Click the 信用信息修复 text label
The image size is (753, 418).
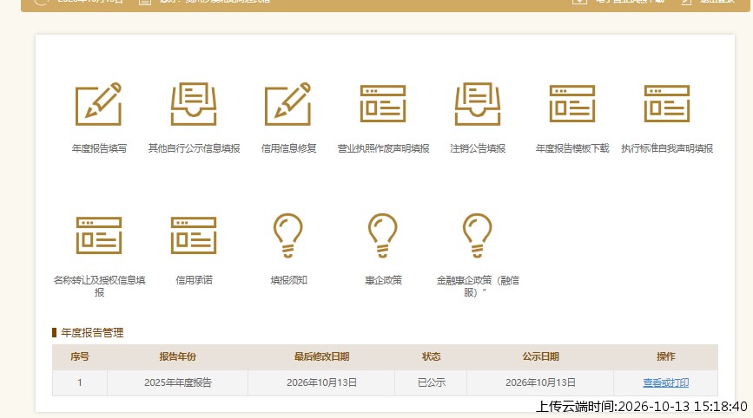coord(288,148)
